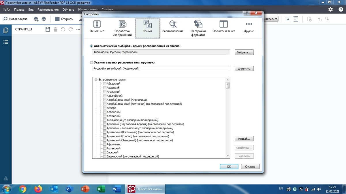
Task: Check the Баскский language checkbox
Action: click(105, 152)
